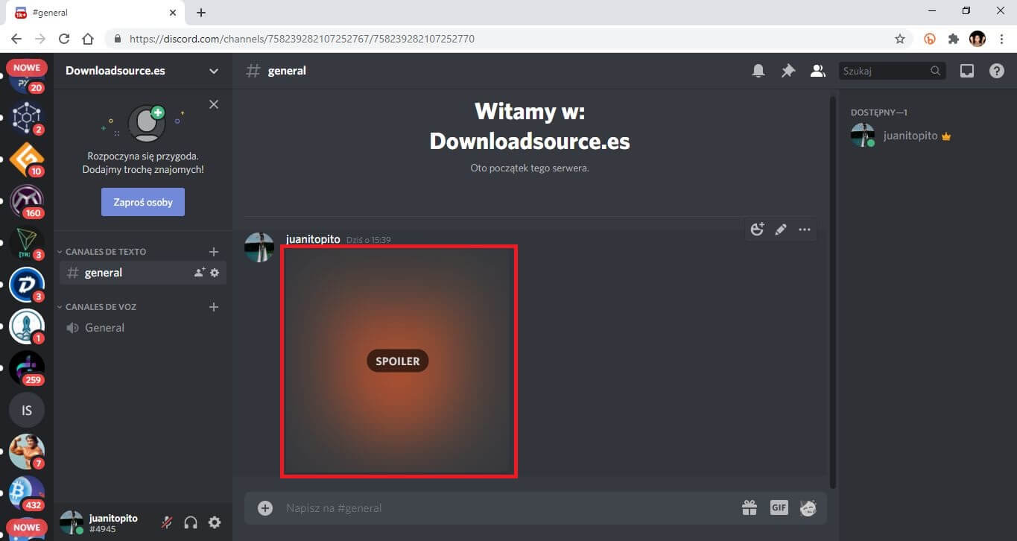Click juanitopito message author name

pos(313,239)
